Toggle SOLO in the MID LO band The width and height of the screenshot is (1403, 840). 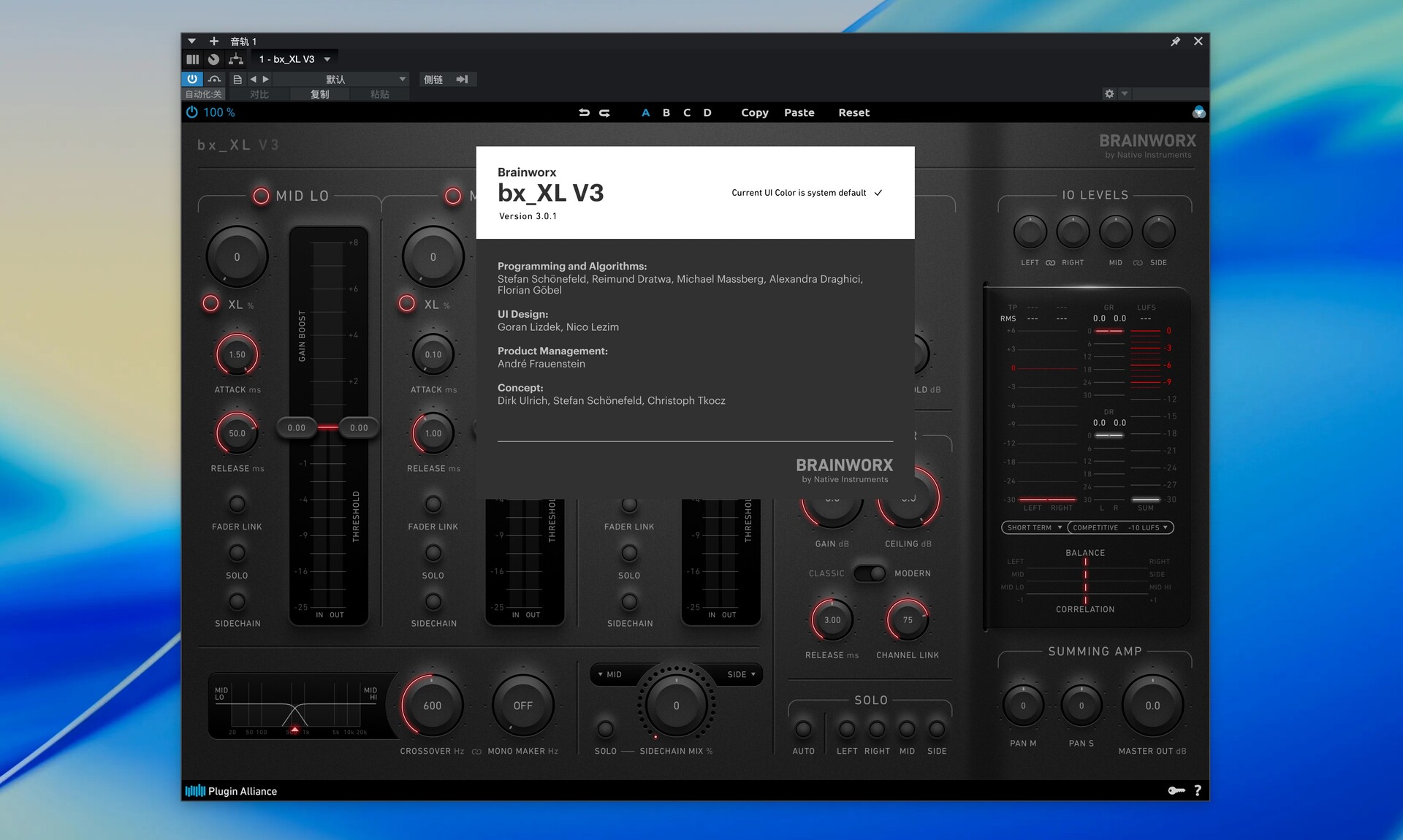tap(237, 553)
